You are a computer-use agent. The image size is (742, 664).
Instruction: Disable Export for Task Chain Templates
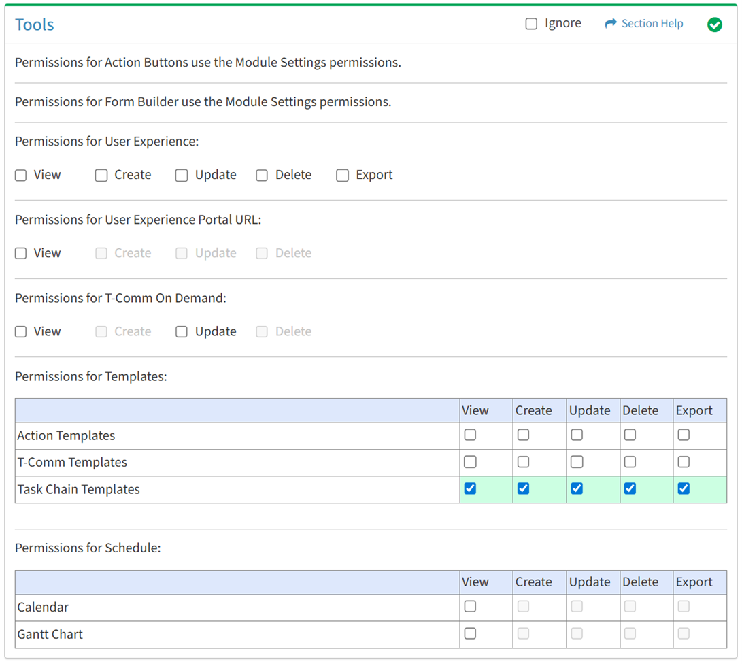point(684,488)
